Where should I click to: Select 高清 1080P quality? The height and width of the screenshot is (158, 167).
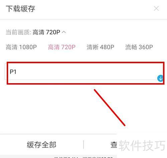pyautogui.click(x=21, y=47)
